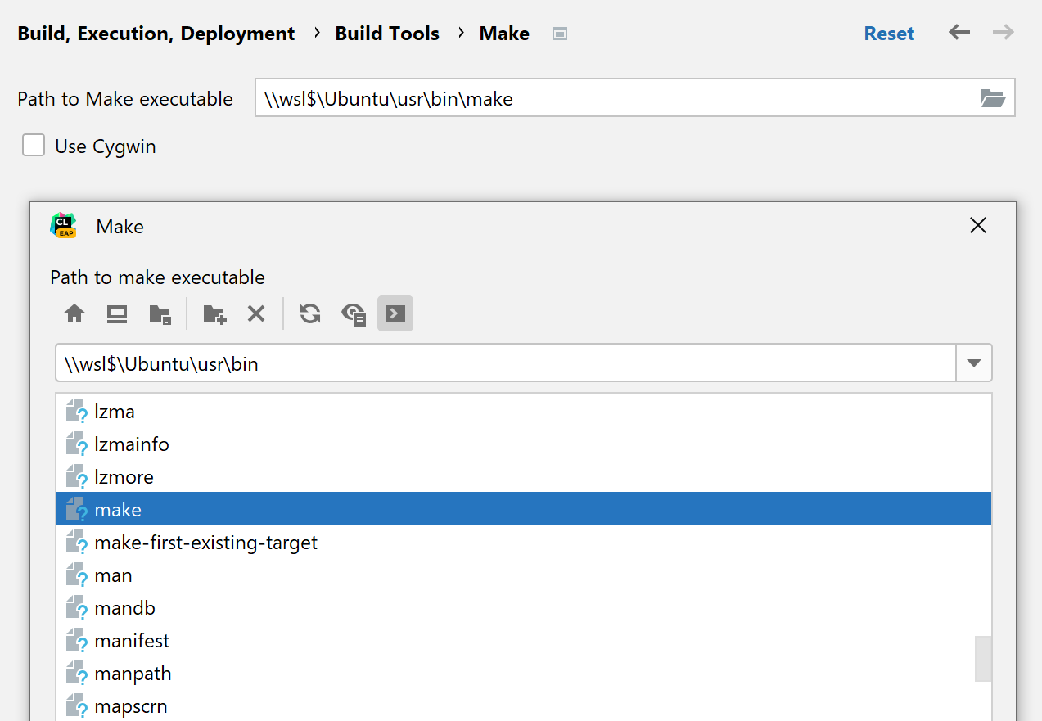Click the browse folder icon for Make path

(992, 99)
